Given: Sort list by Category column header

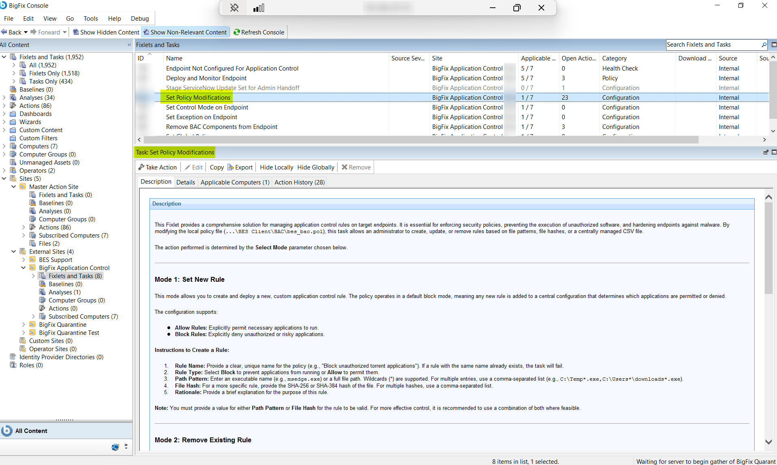Looking at the screenshot, I should click(x=638, y=58).
